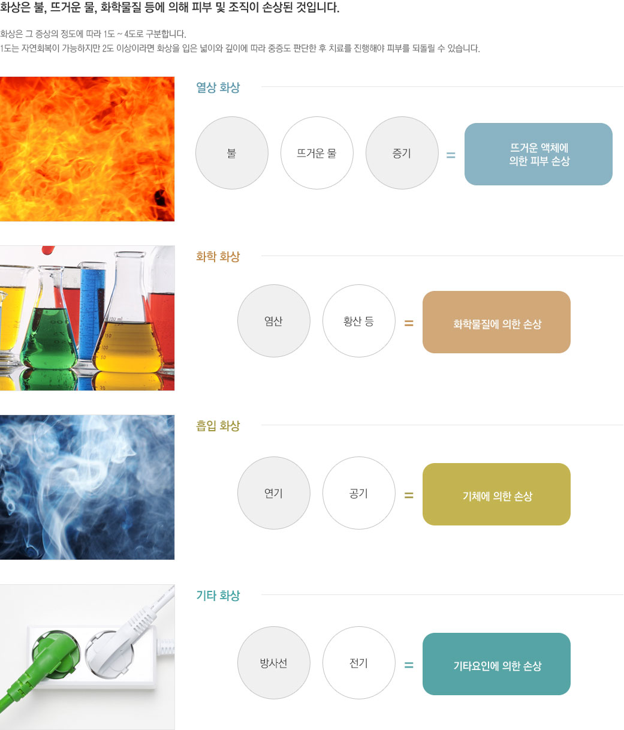Select the 연기 circle
The height and width of the screenshot is (730, 624).
[x=274, y=493]
